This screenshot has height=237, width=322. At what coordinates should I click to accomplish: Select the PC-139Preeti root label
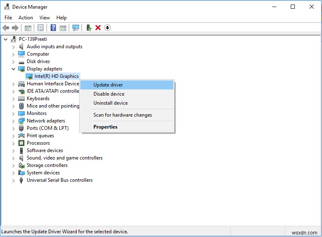tap(33, 39)
